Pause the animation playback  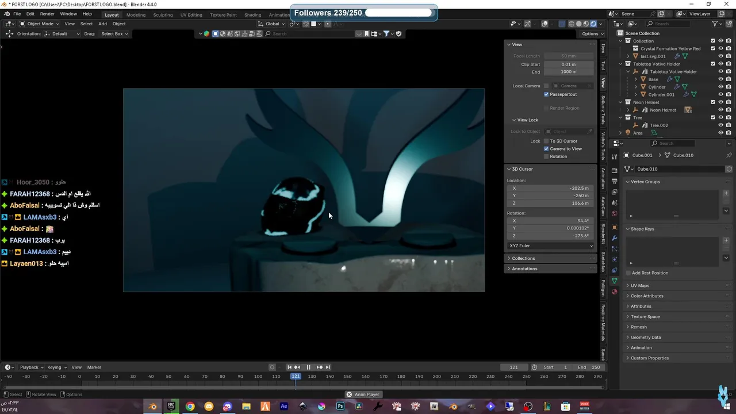pyautogui.click(x=308, y=367)
